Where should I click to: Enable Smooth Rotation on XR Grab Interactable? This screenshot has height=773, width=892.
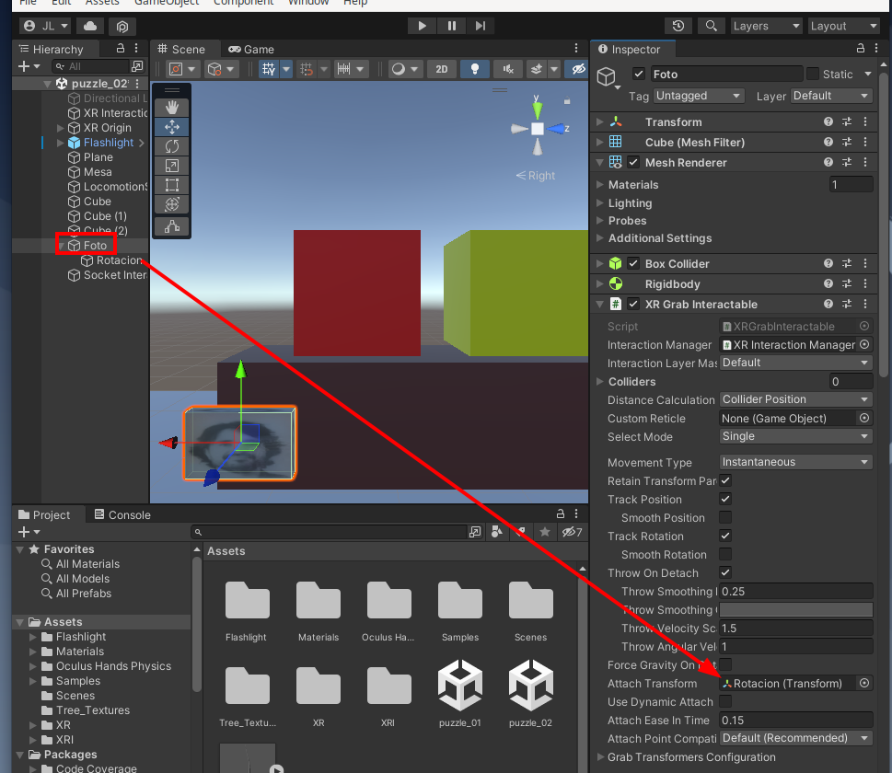tap(727, 554)
